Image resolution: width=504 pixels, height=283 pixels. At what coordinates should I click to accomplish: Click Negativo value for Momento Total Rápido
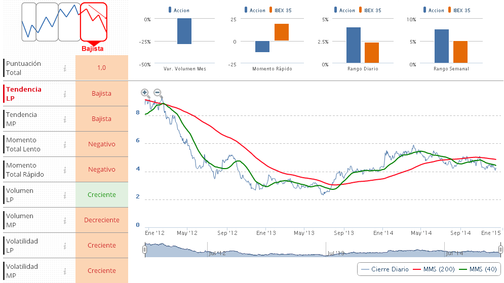point(102,170)
